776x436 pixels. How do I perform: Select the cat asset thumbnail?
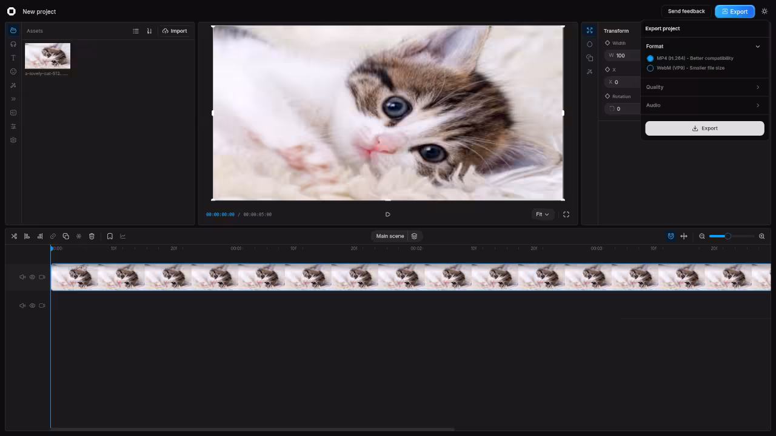click(47, 56)
